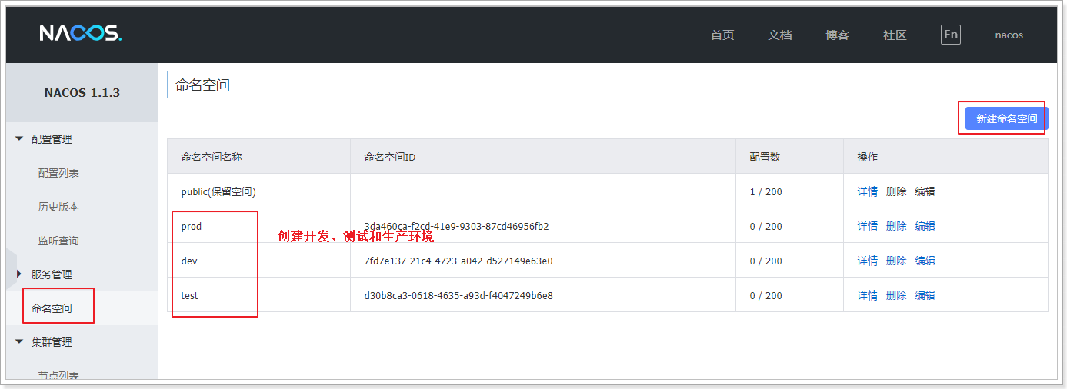Collapse the 配置管理 menu section
Screen dimensions: 1067x389
52,139
